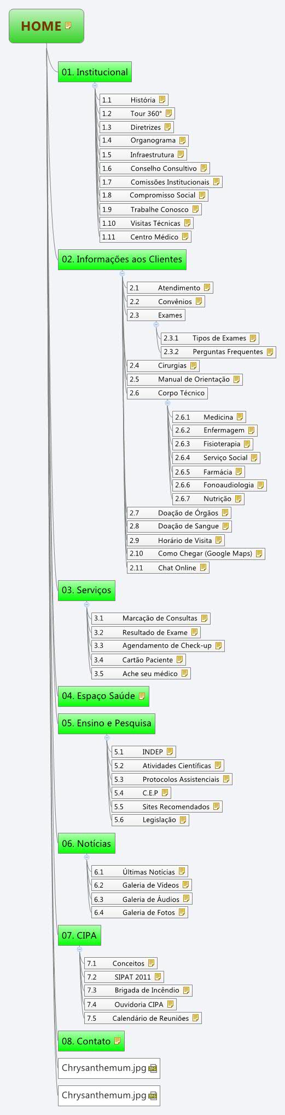Screen dimensions: 285x1115
Task: Collapse the 2.3 Exames subtopics
Action: pos(156,324)
